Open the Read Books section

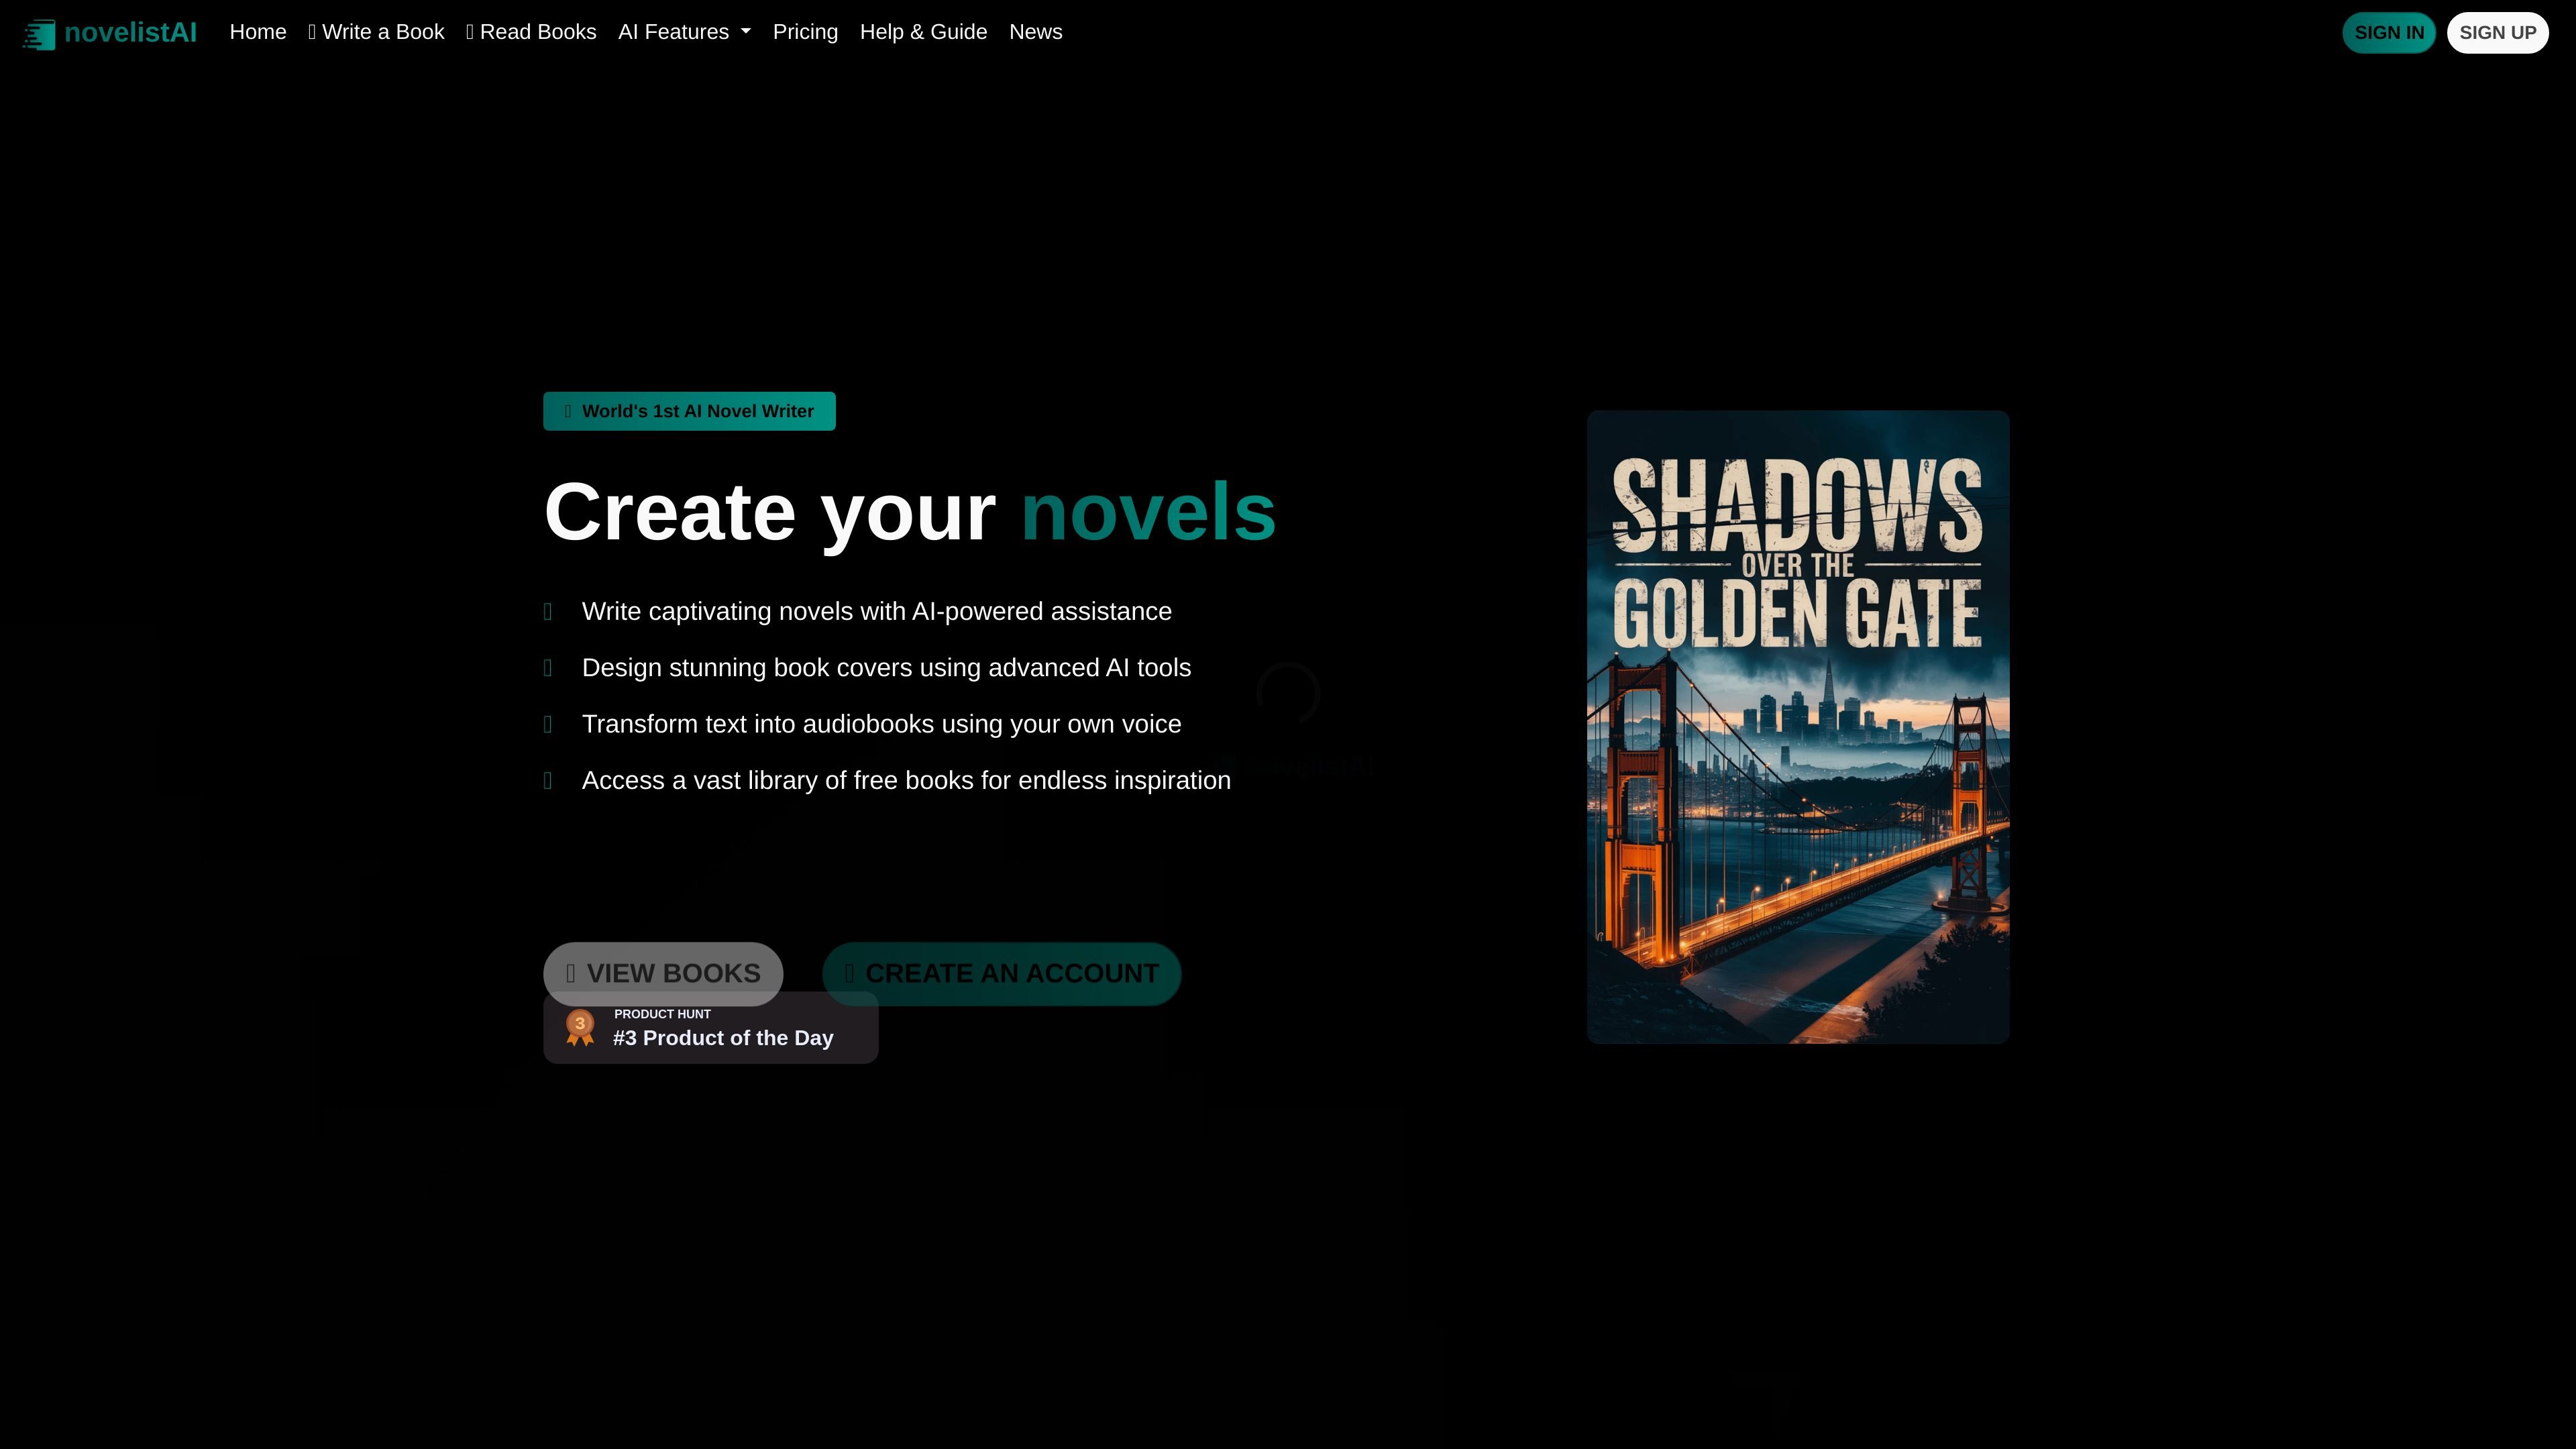(531, 32)
